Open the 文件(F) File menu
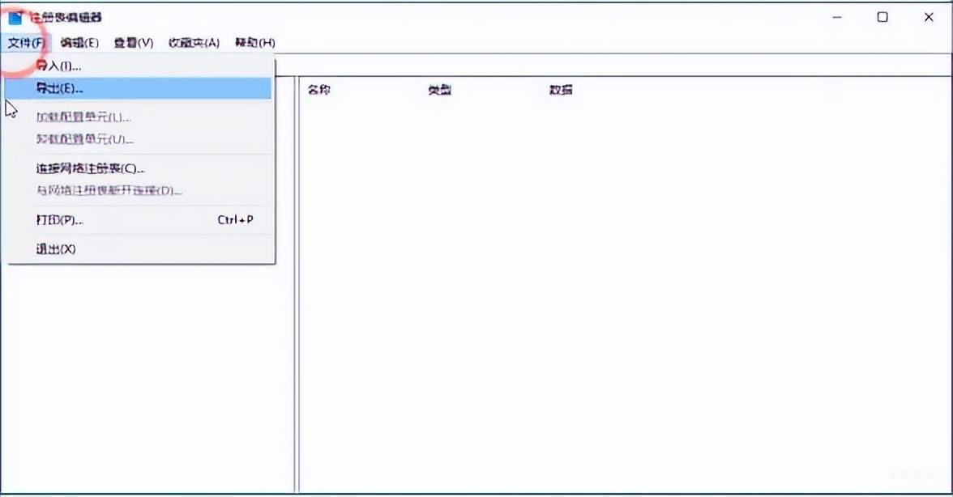953x497 pixels. 27,43
